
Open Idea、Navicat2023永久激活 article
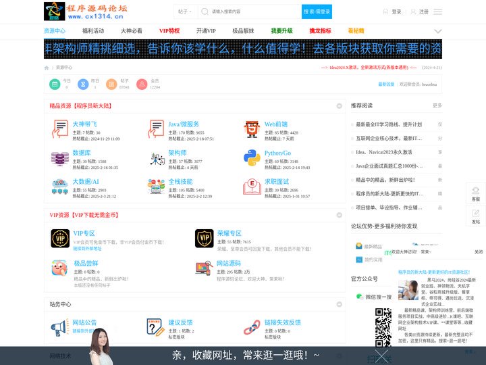383,152
